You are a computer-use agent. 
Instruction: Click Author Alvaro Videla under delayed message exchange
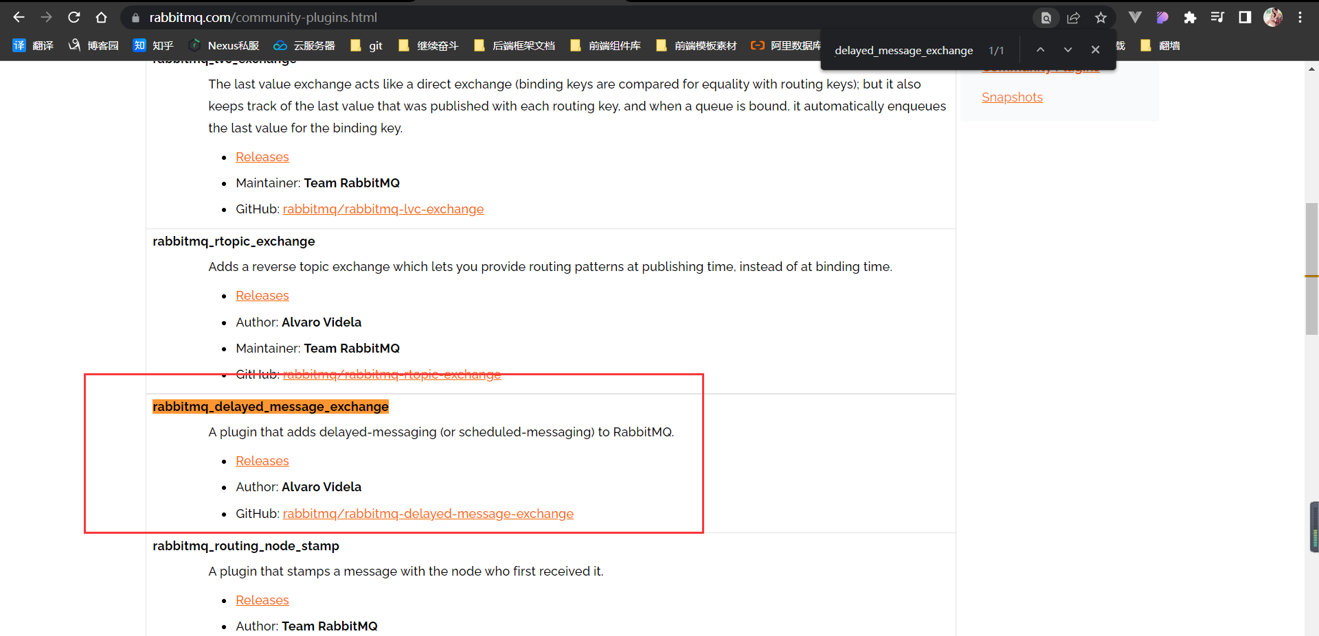tap(298, 487)
